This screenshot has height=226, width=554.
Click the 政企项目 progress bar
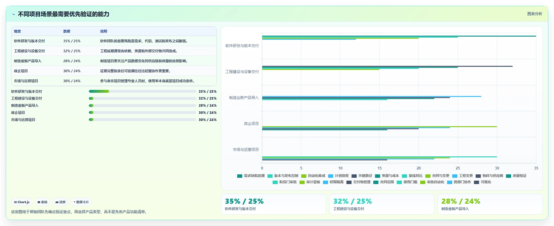142,113
